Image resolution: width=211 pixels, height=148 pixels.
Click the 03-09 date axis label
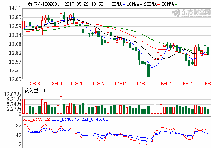(x=56, y=84)
